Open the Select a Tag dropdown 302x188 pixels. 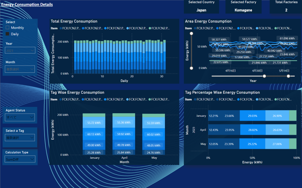pos(20,137)
